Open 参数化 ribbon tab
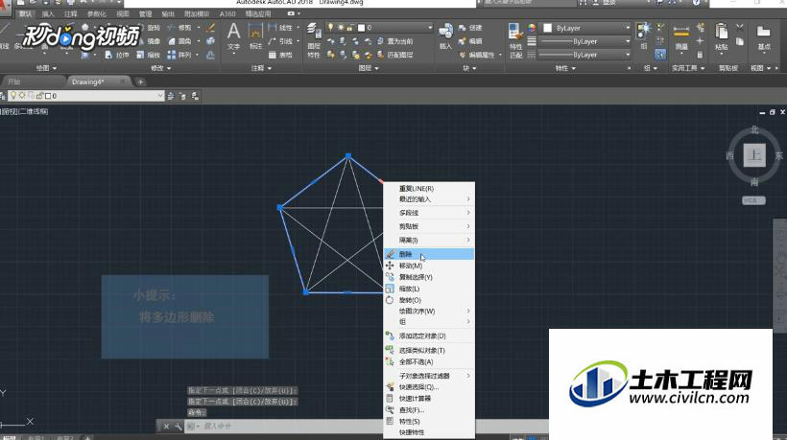This screenshot has width=787, height=440. [x=96, y=13]
